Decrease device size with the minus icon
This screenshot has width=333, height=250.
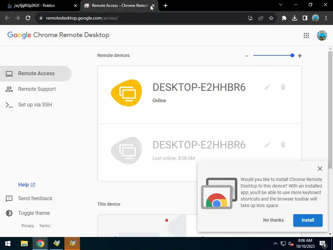247,56
